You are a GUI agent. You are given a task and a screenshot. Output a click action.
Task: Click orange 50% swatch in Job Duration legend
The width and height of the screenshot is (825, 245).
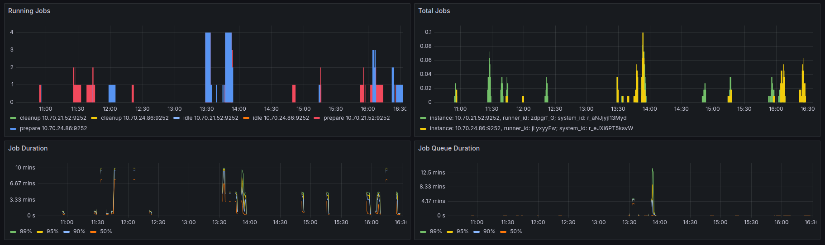pyautogui.click(x=93, y=232)
